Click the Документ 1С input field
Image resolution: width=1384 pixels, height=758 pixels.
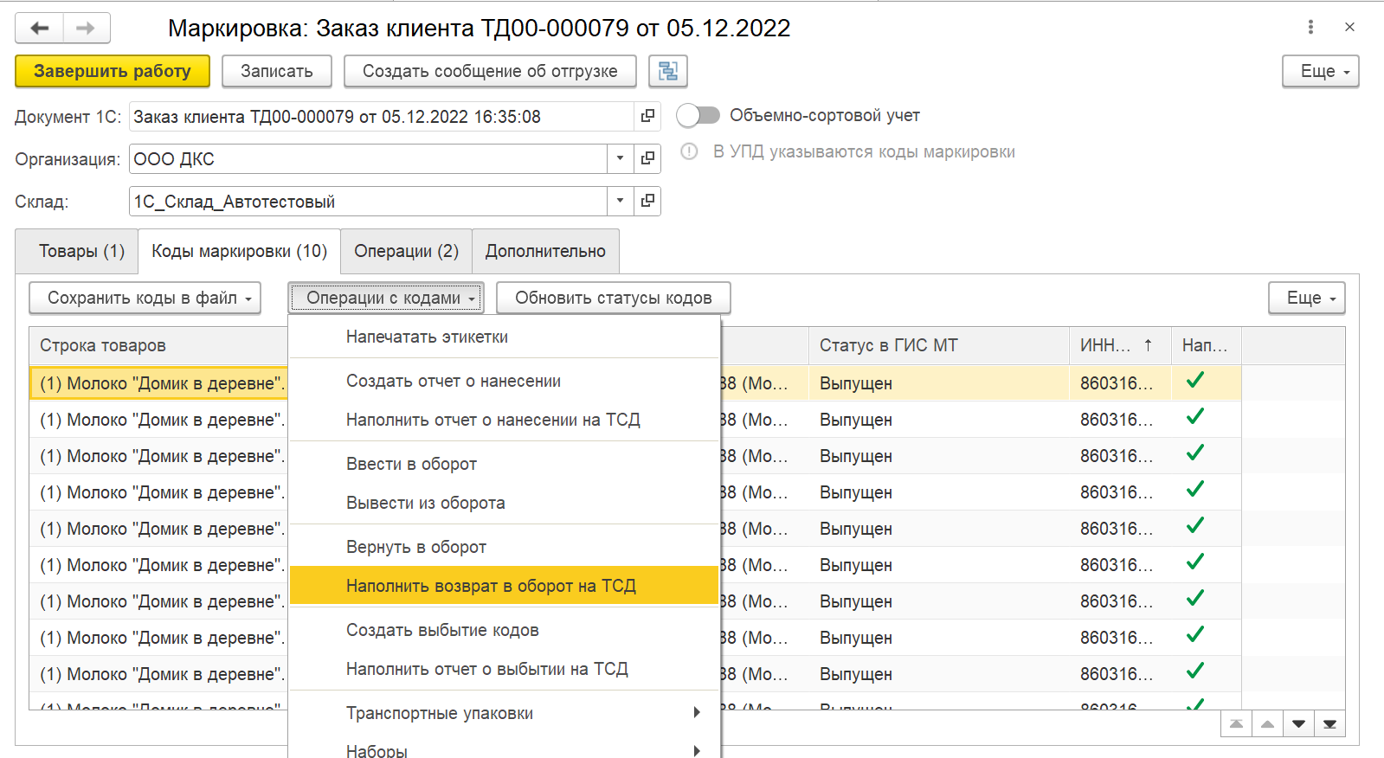point(381,116)
